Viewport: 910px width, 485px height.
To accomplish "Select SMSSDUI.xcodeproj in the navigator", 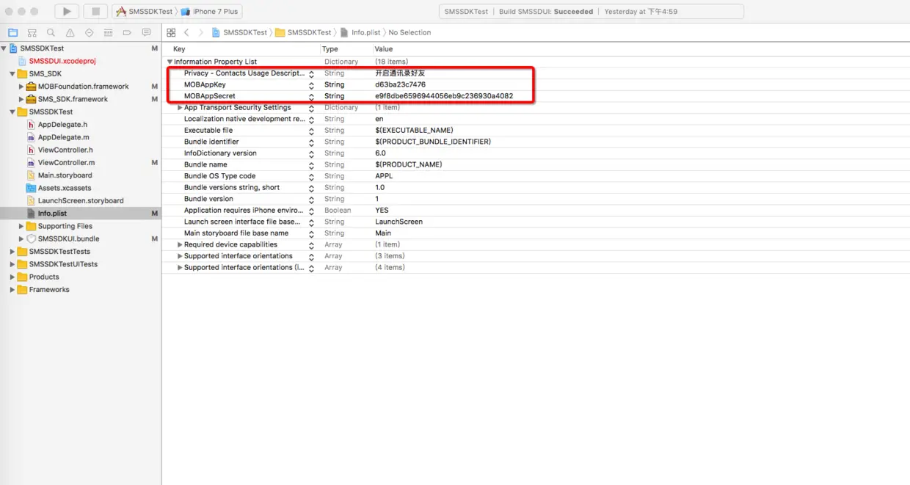I will (62, 61).
